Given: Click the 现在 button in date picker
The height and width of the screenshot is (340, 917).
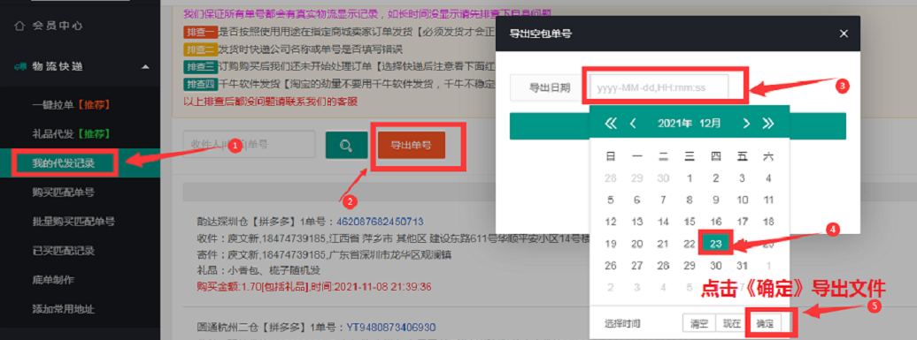Looking at the screenshot, I should (731, 322).
